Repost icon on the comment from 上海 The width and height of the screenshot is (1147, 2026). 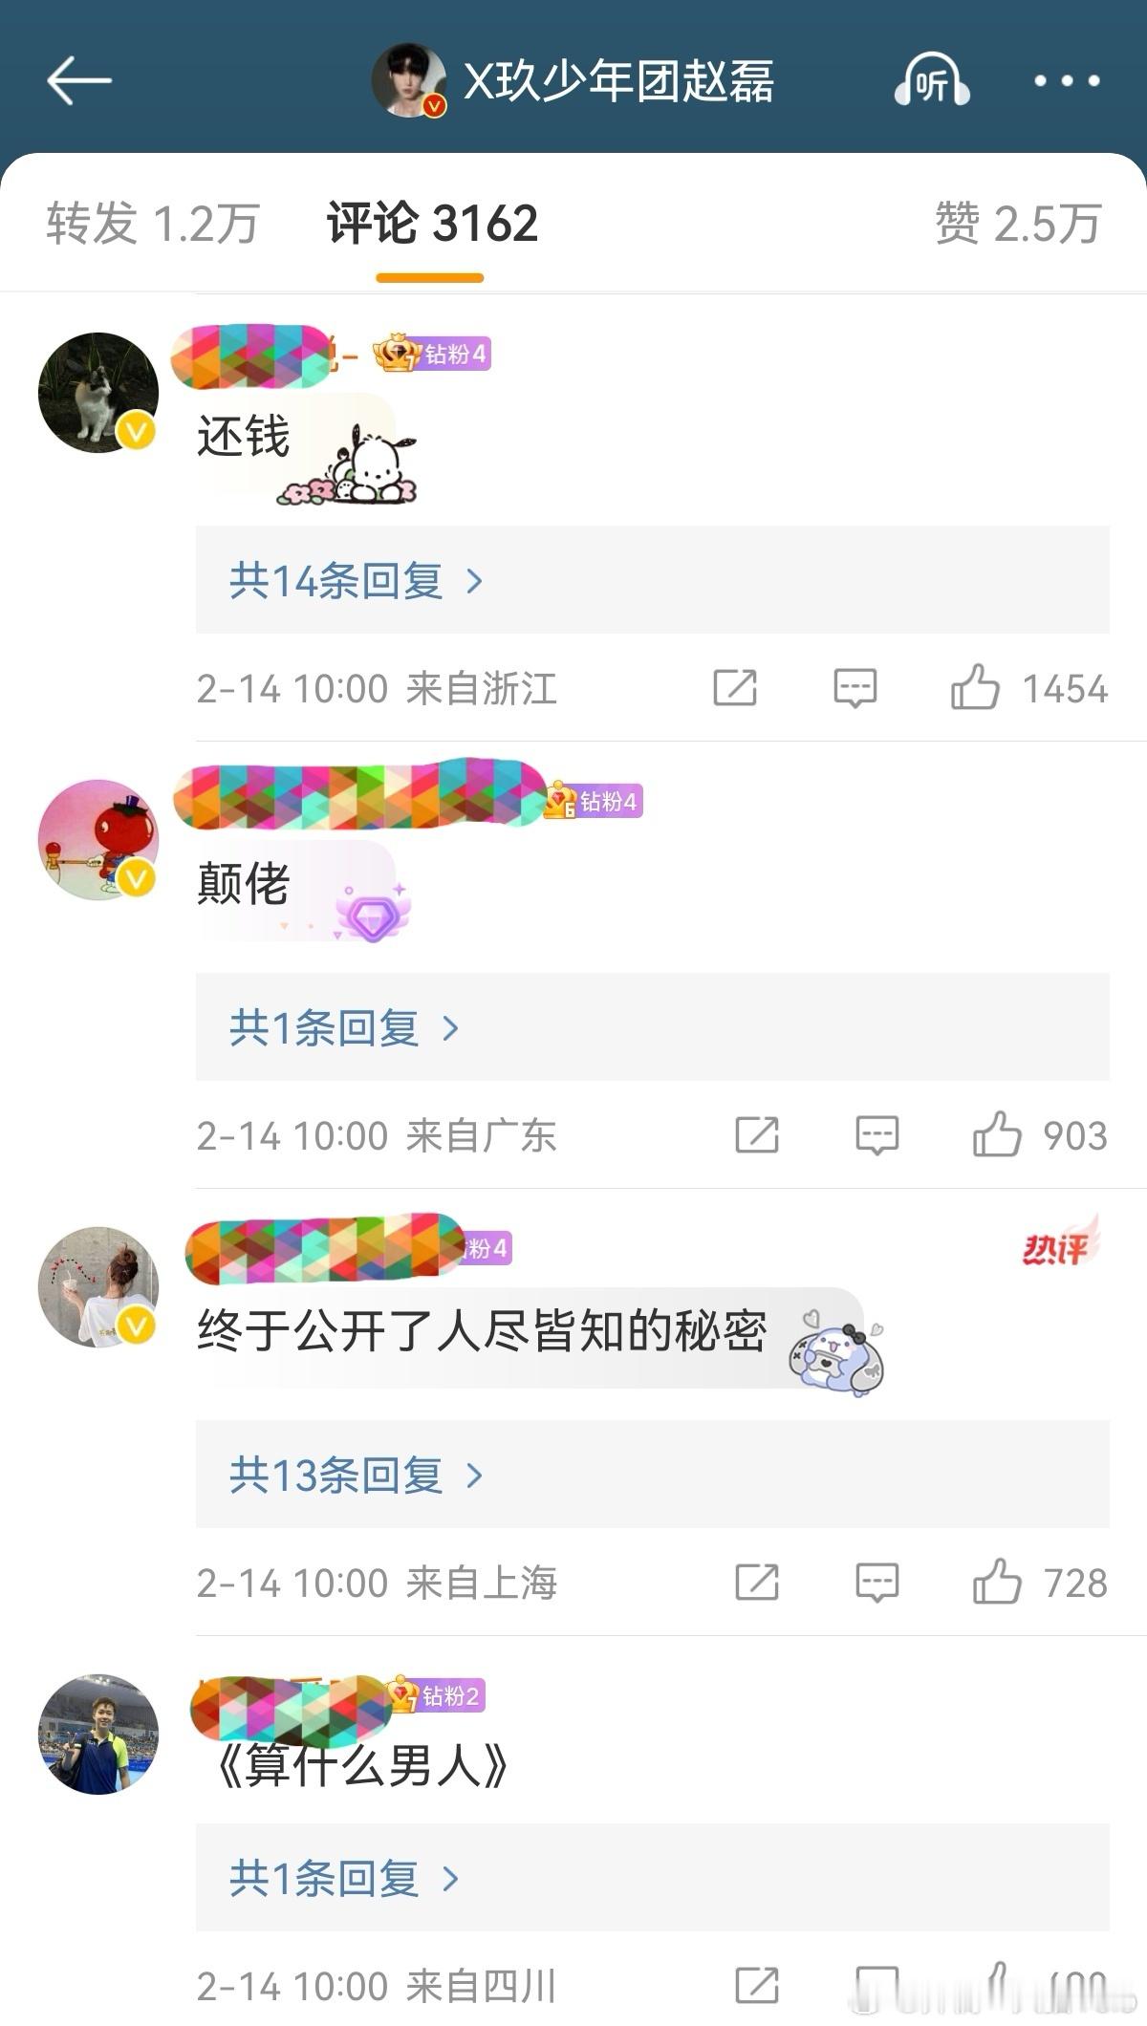(757, 1582)
